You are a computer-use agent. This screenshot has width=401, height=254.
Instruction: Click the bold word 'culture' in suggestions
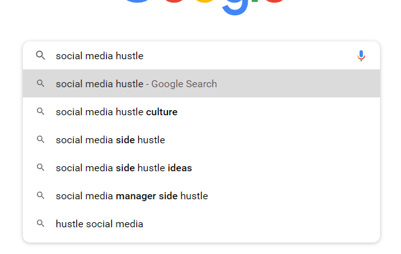pos(162,112)
